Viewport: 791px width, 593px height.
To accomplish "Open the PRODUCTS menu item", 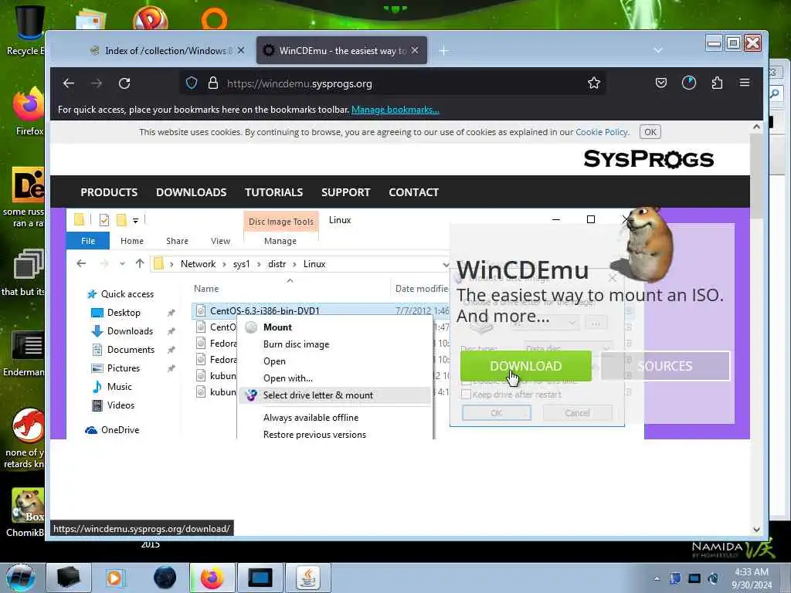I will (x=109, y=192).
